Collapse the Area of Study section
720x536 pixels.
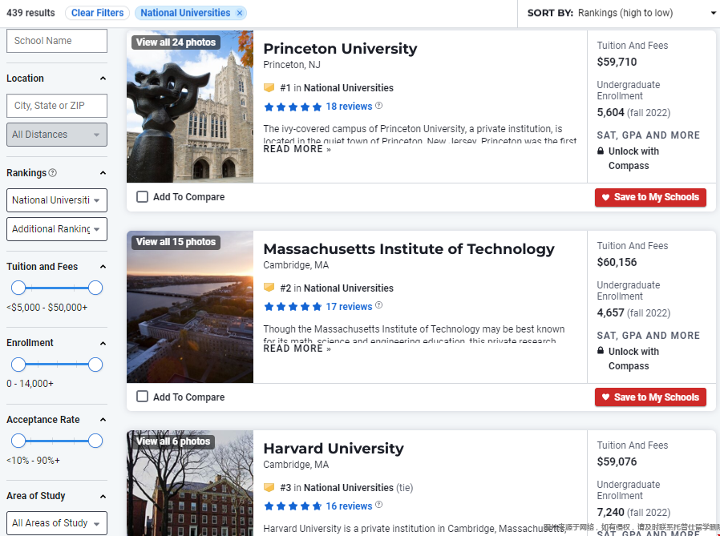click(103, 496)
